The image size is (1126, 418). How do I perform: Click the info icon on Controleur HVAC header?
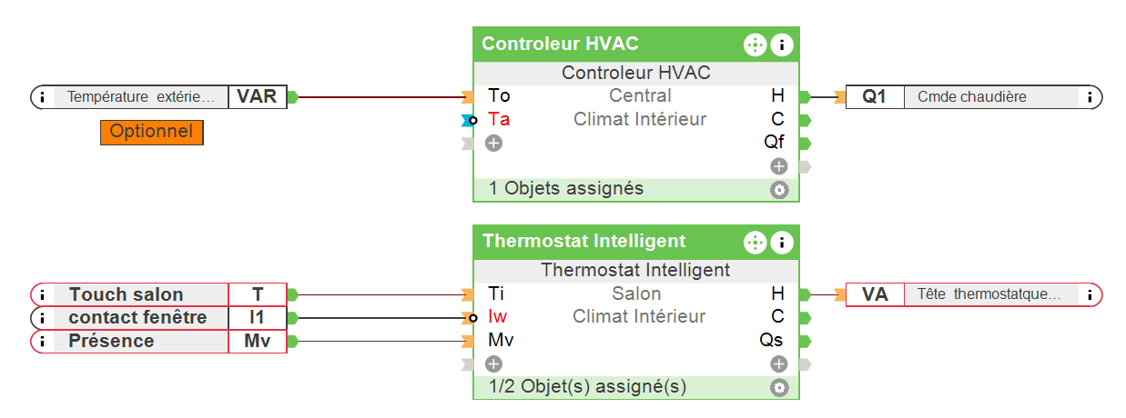(x=782, y=44)
